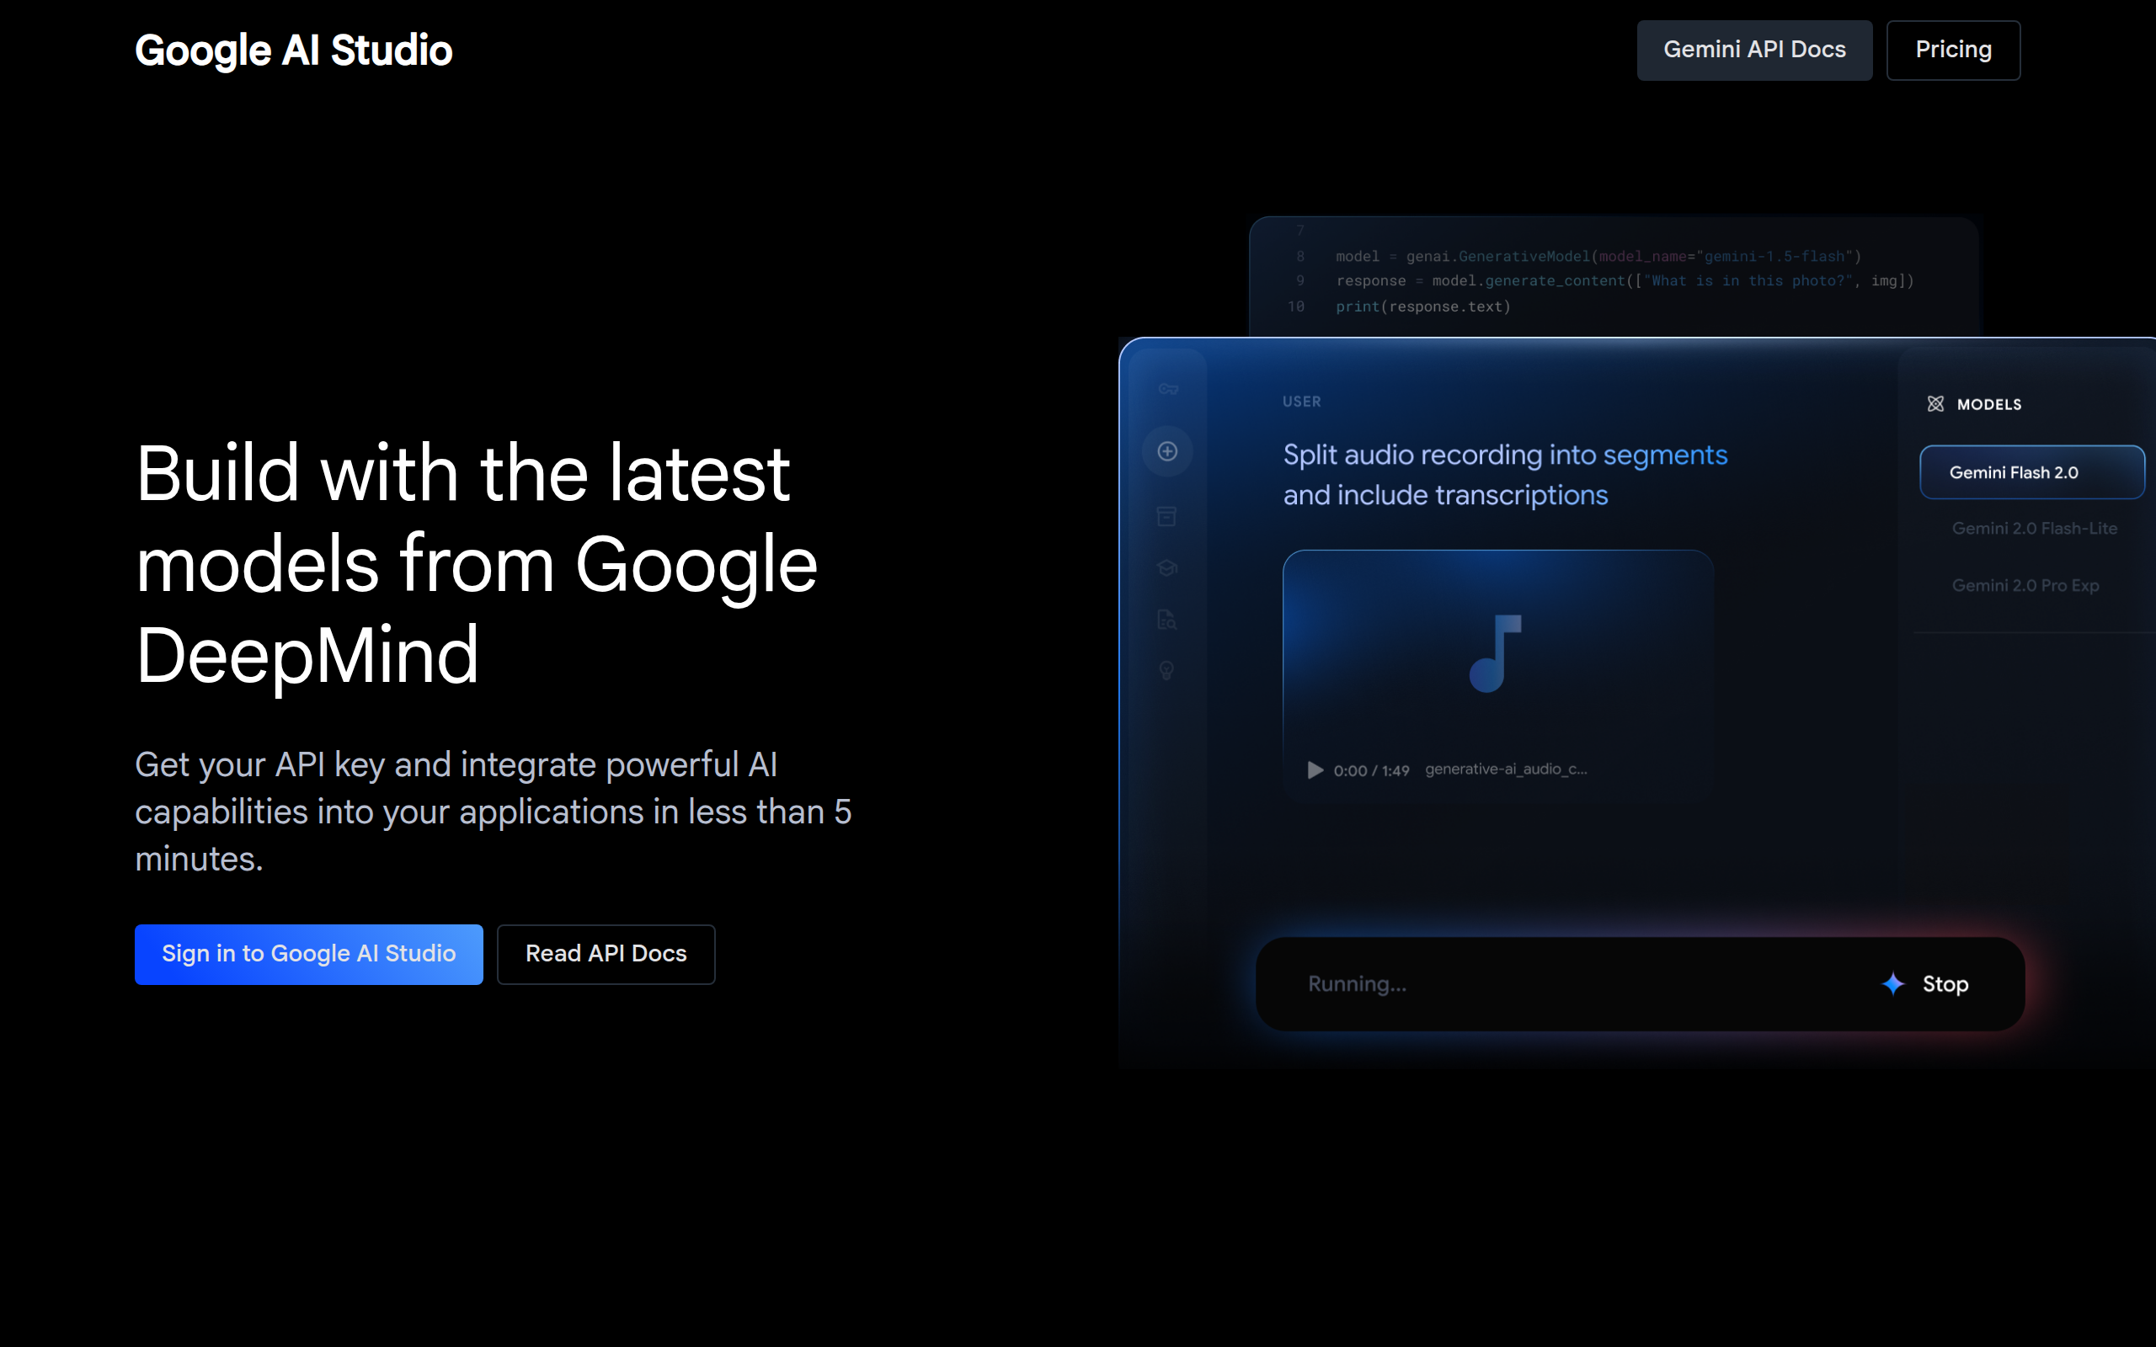Image resolution: width=2156 pixels, height=1347 pixels.
Task: Click the create new prompt plus icon
Action: (1167, 452)
